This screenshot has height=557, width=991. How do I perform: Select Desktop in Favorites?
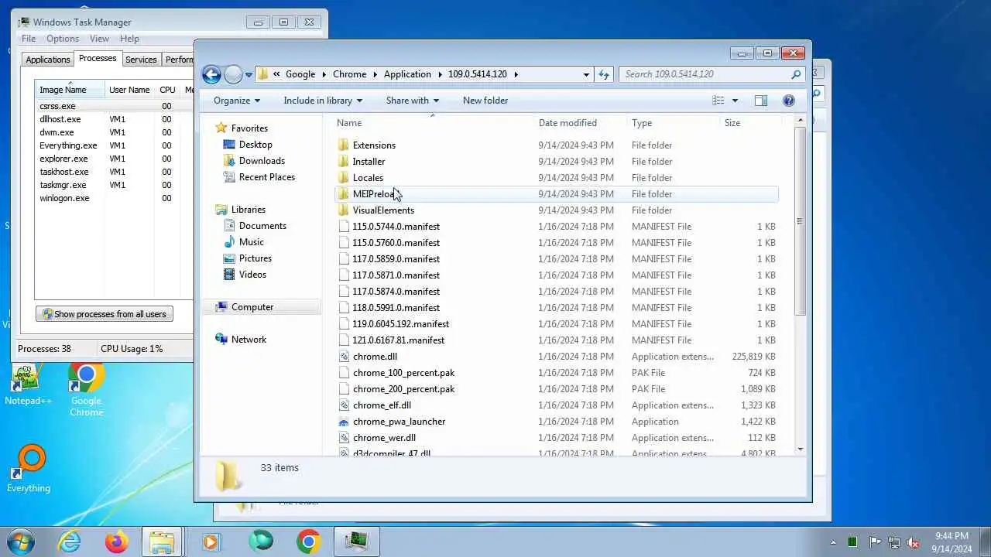[255, 145]
